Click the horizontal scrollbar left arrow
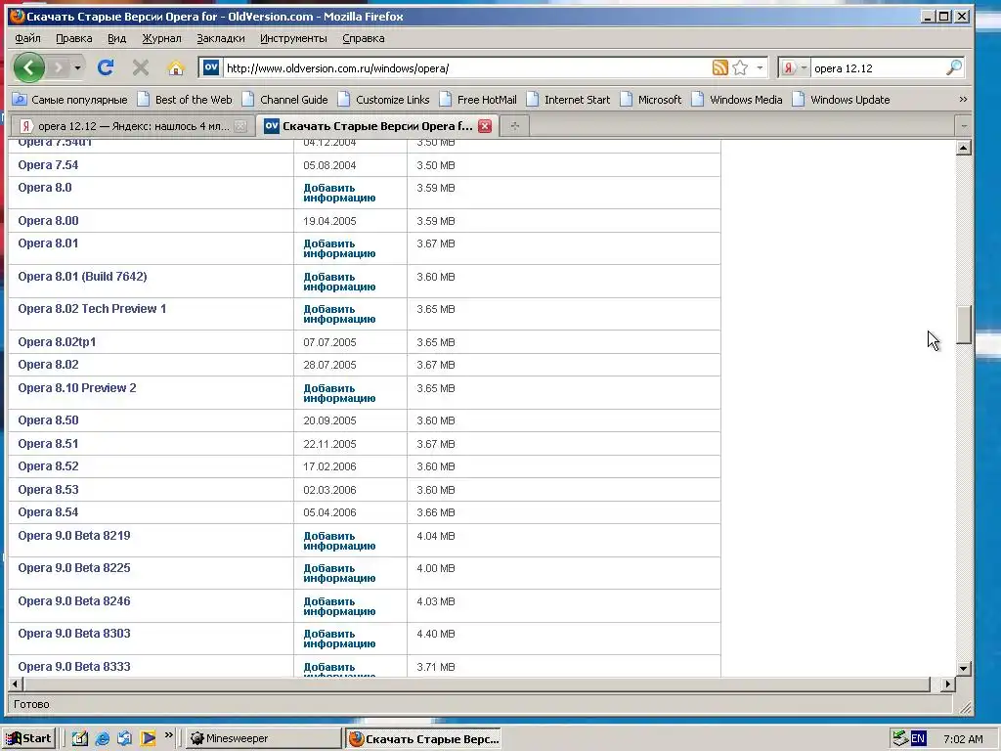This screenshot has width=1001, height=751. tap(16, 684)
